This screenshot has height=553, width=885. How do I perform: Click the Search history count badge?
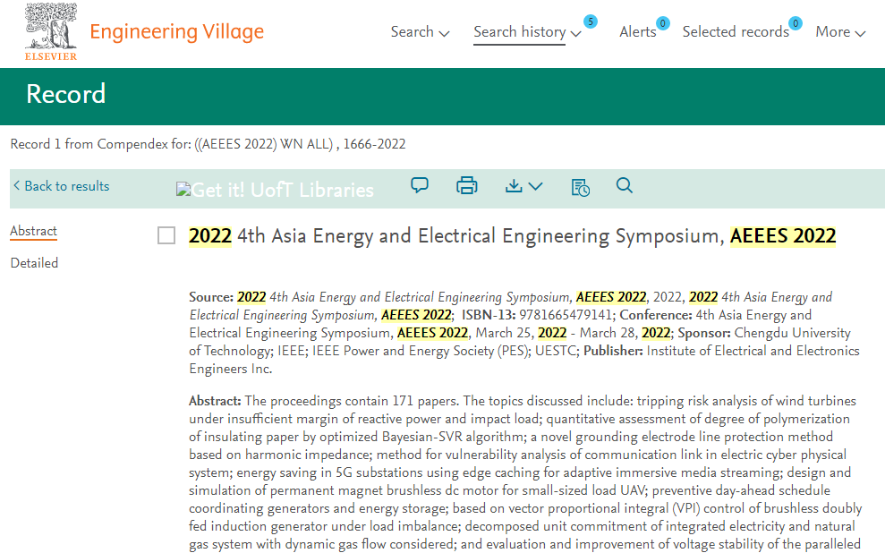[591, 21]
